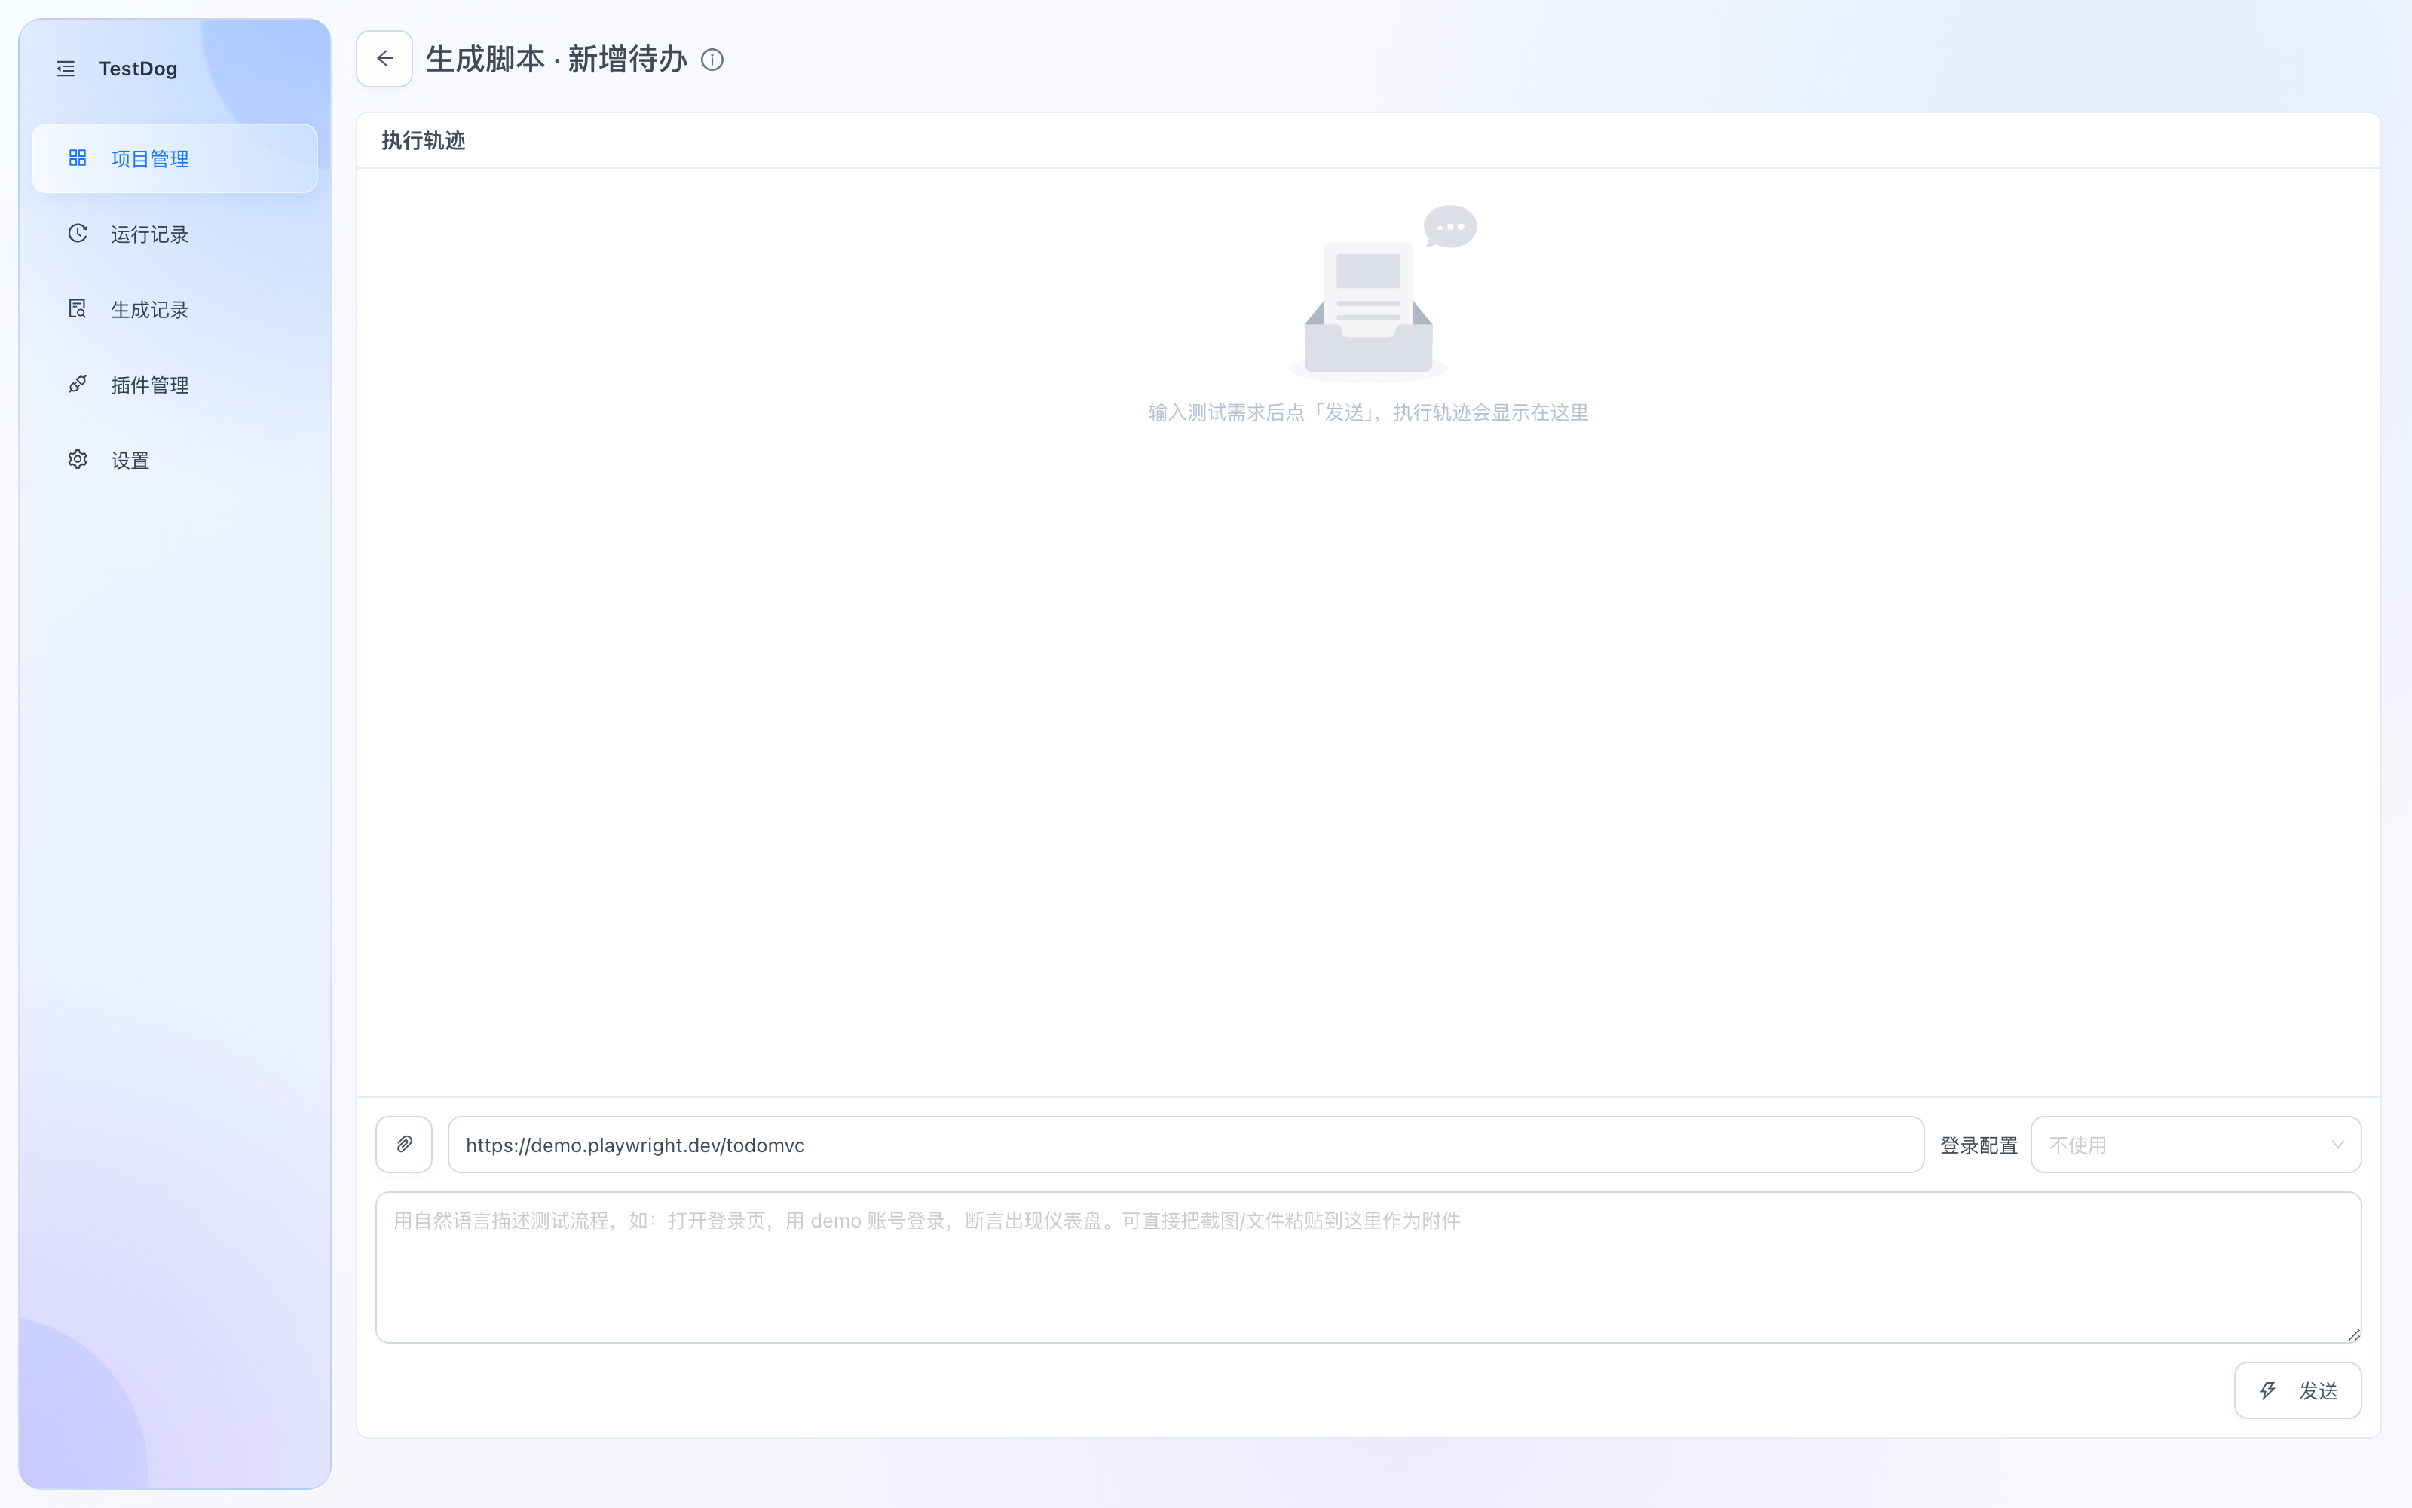Click lightning icon on 发送 button
Viewport: 2412px width, 1508px height.
click(2267, 1390)
